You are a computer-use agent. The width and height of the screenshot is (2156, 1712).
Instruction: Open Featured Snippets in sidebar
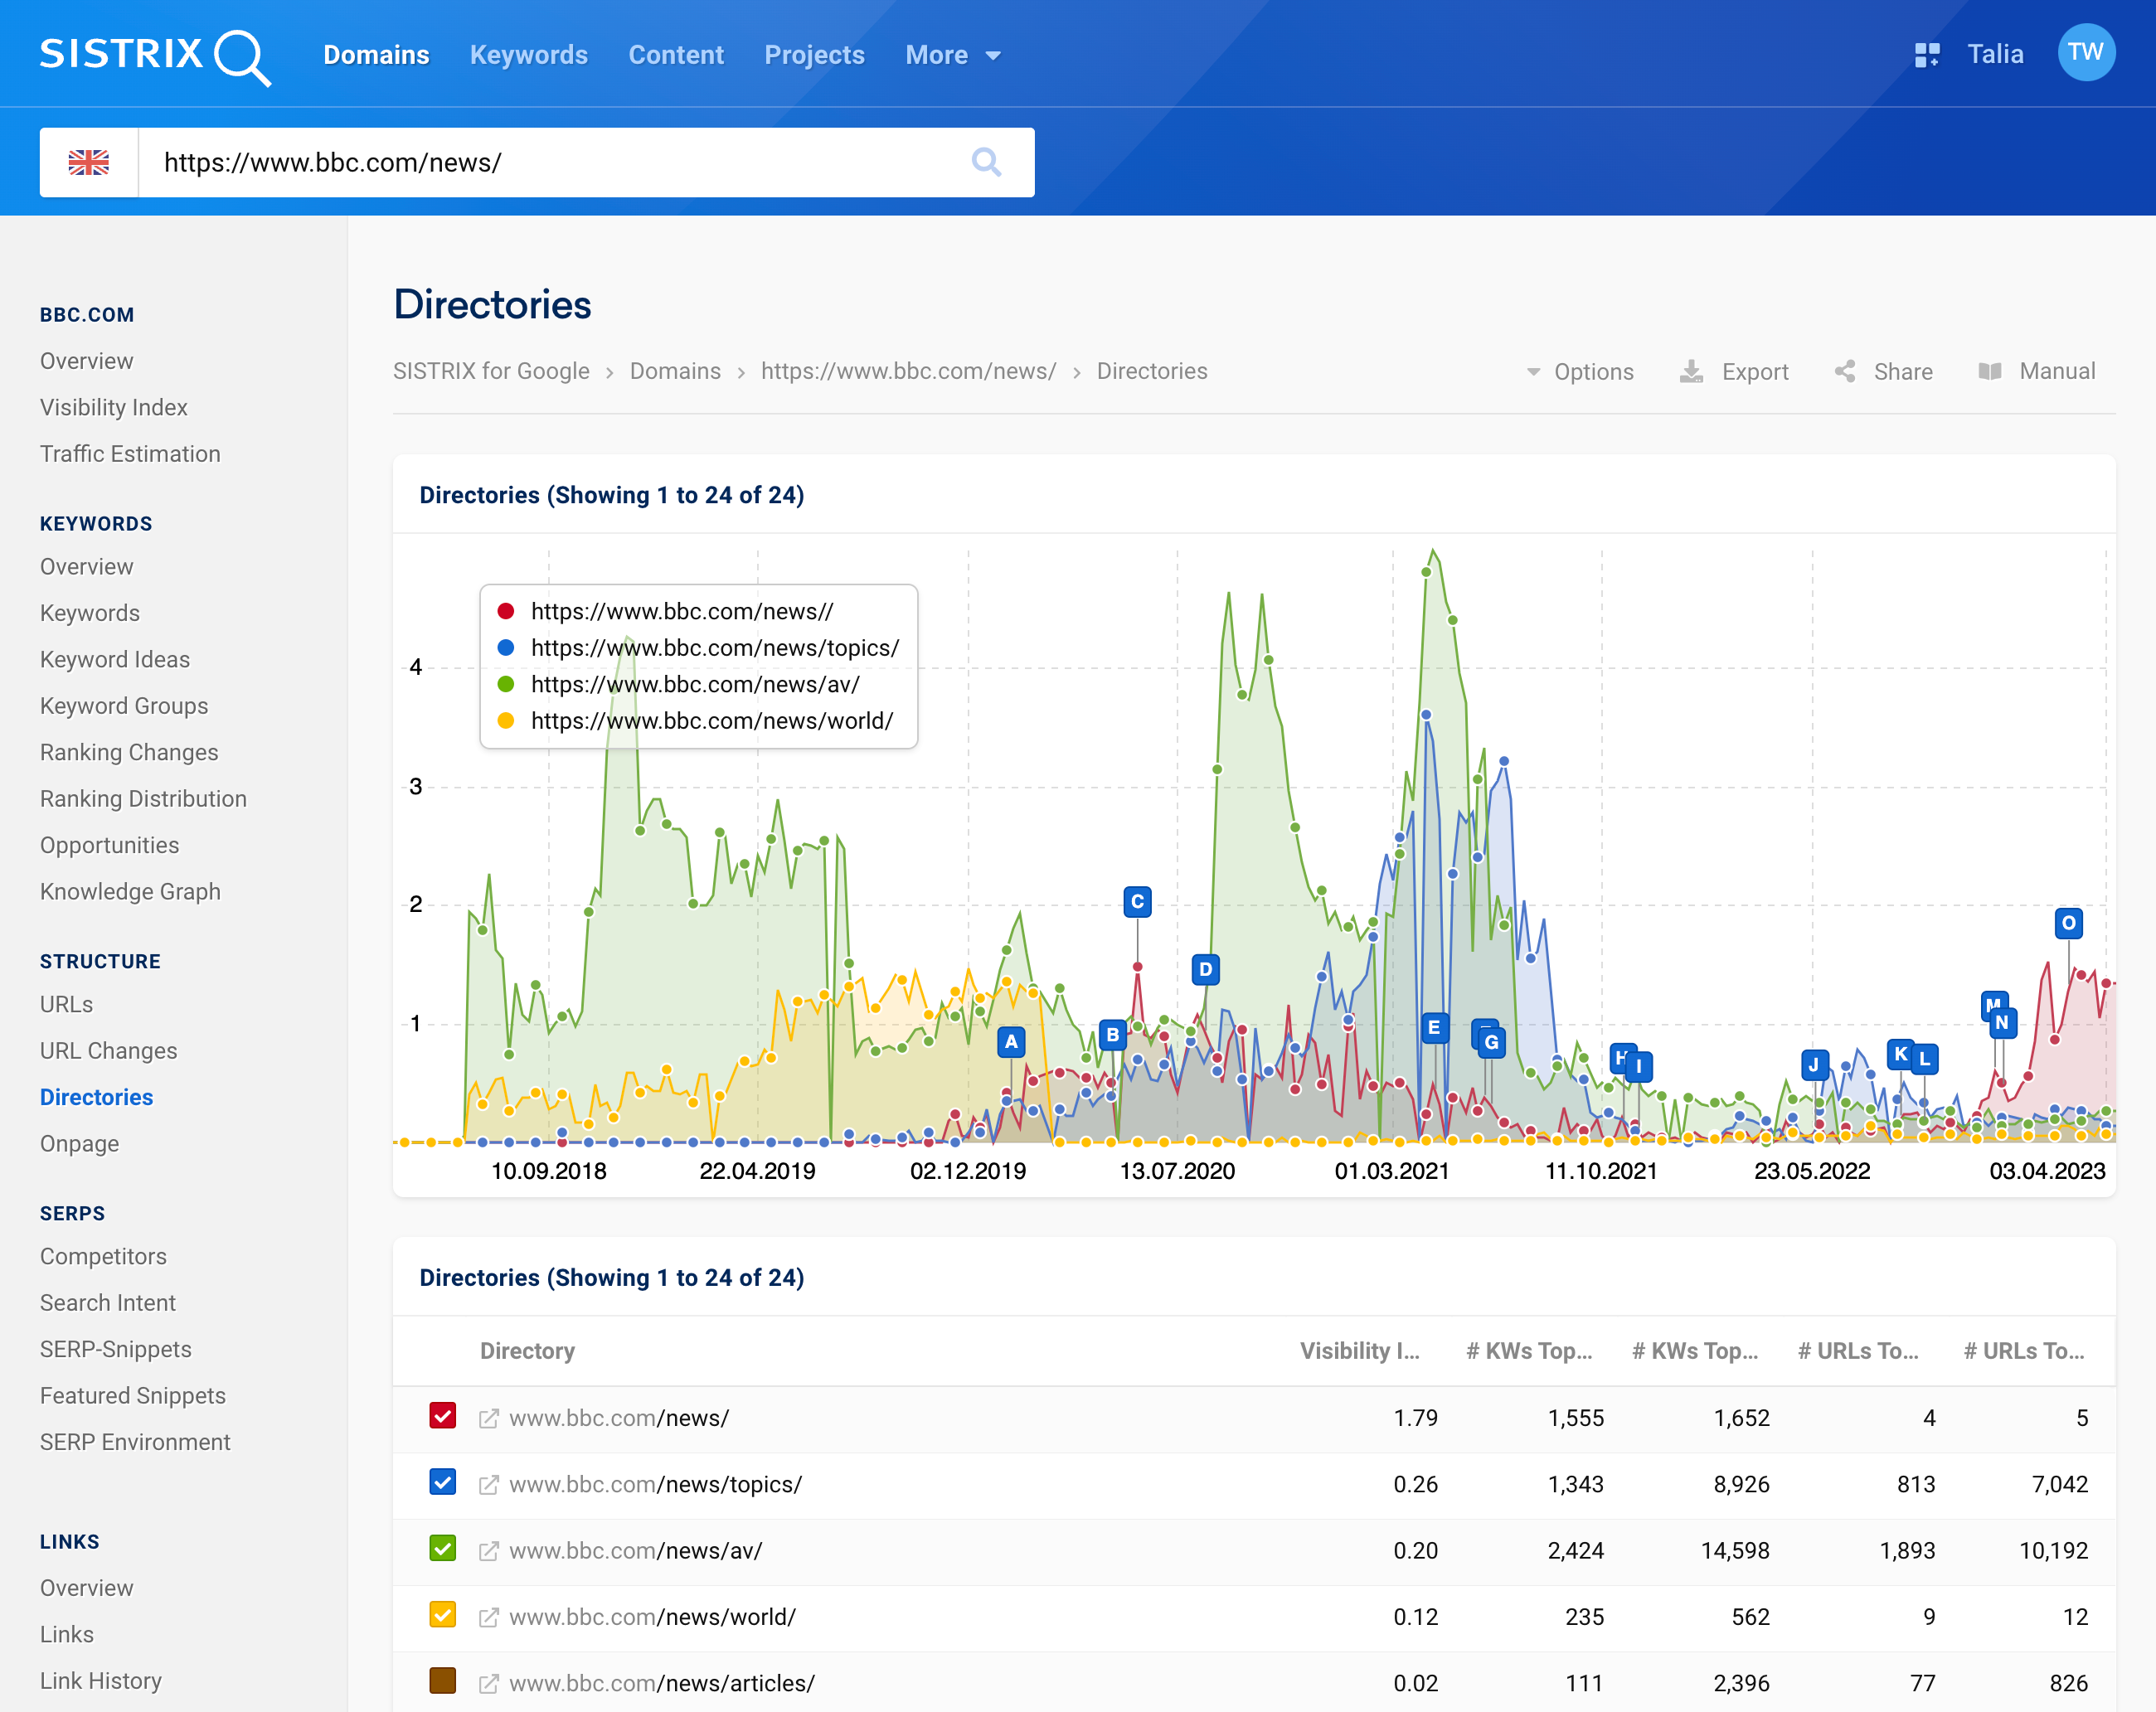pyautogui.click(x=133, y=1395)
